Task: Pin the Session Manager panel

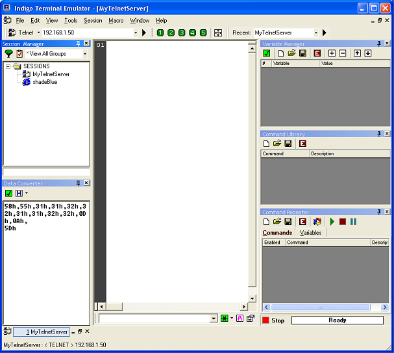Action: click(78, 44)
